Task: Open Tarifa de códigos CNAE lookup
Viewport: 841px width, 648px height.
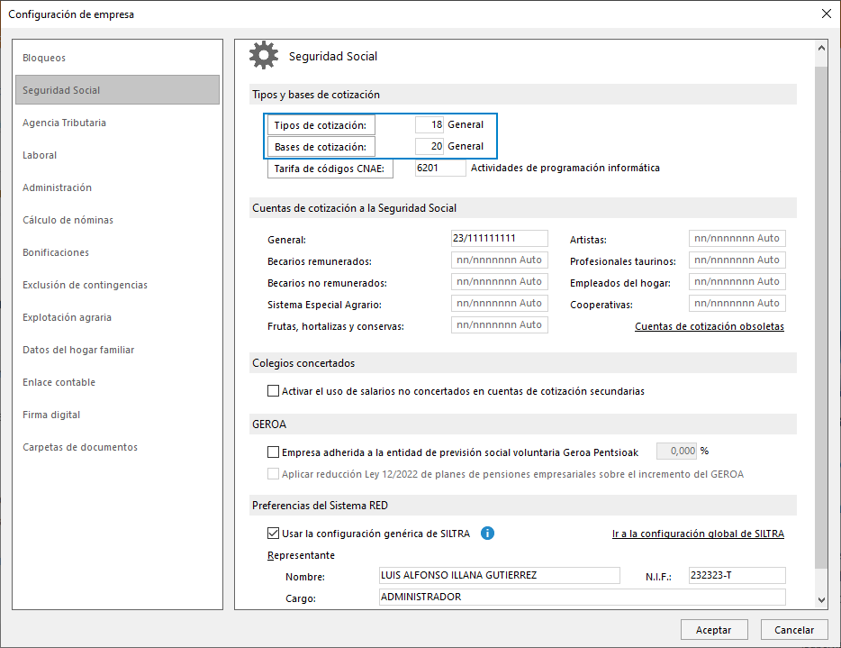Action: (330, 169)
